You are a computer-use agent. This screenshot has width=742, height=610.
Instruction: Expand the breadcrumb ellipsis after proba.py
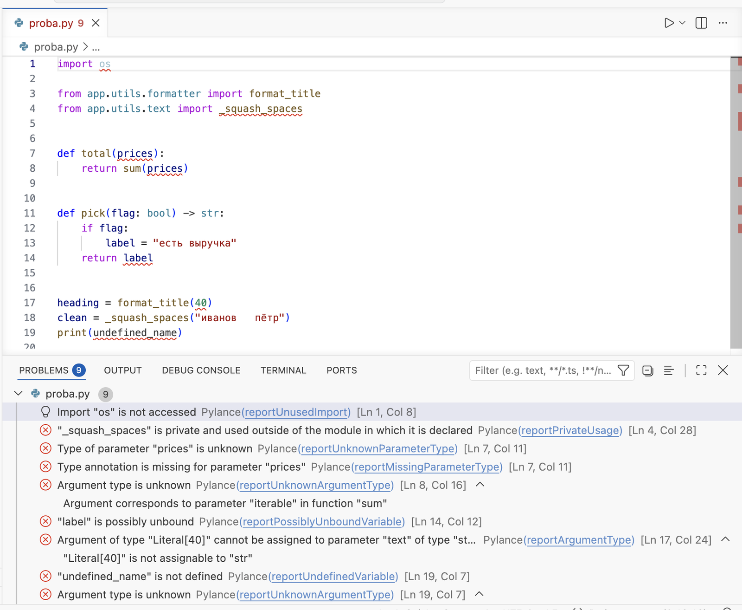(x=96, y=47)
